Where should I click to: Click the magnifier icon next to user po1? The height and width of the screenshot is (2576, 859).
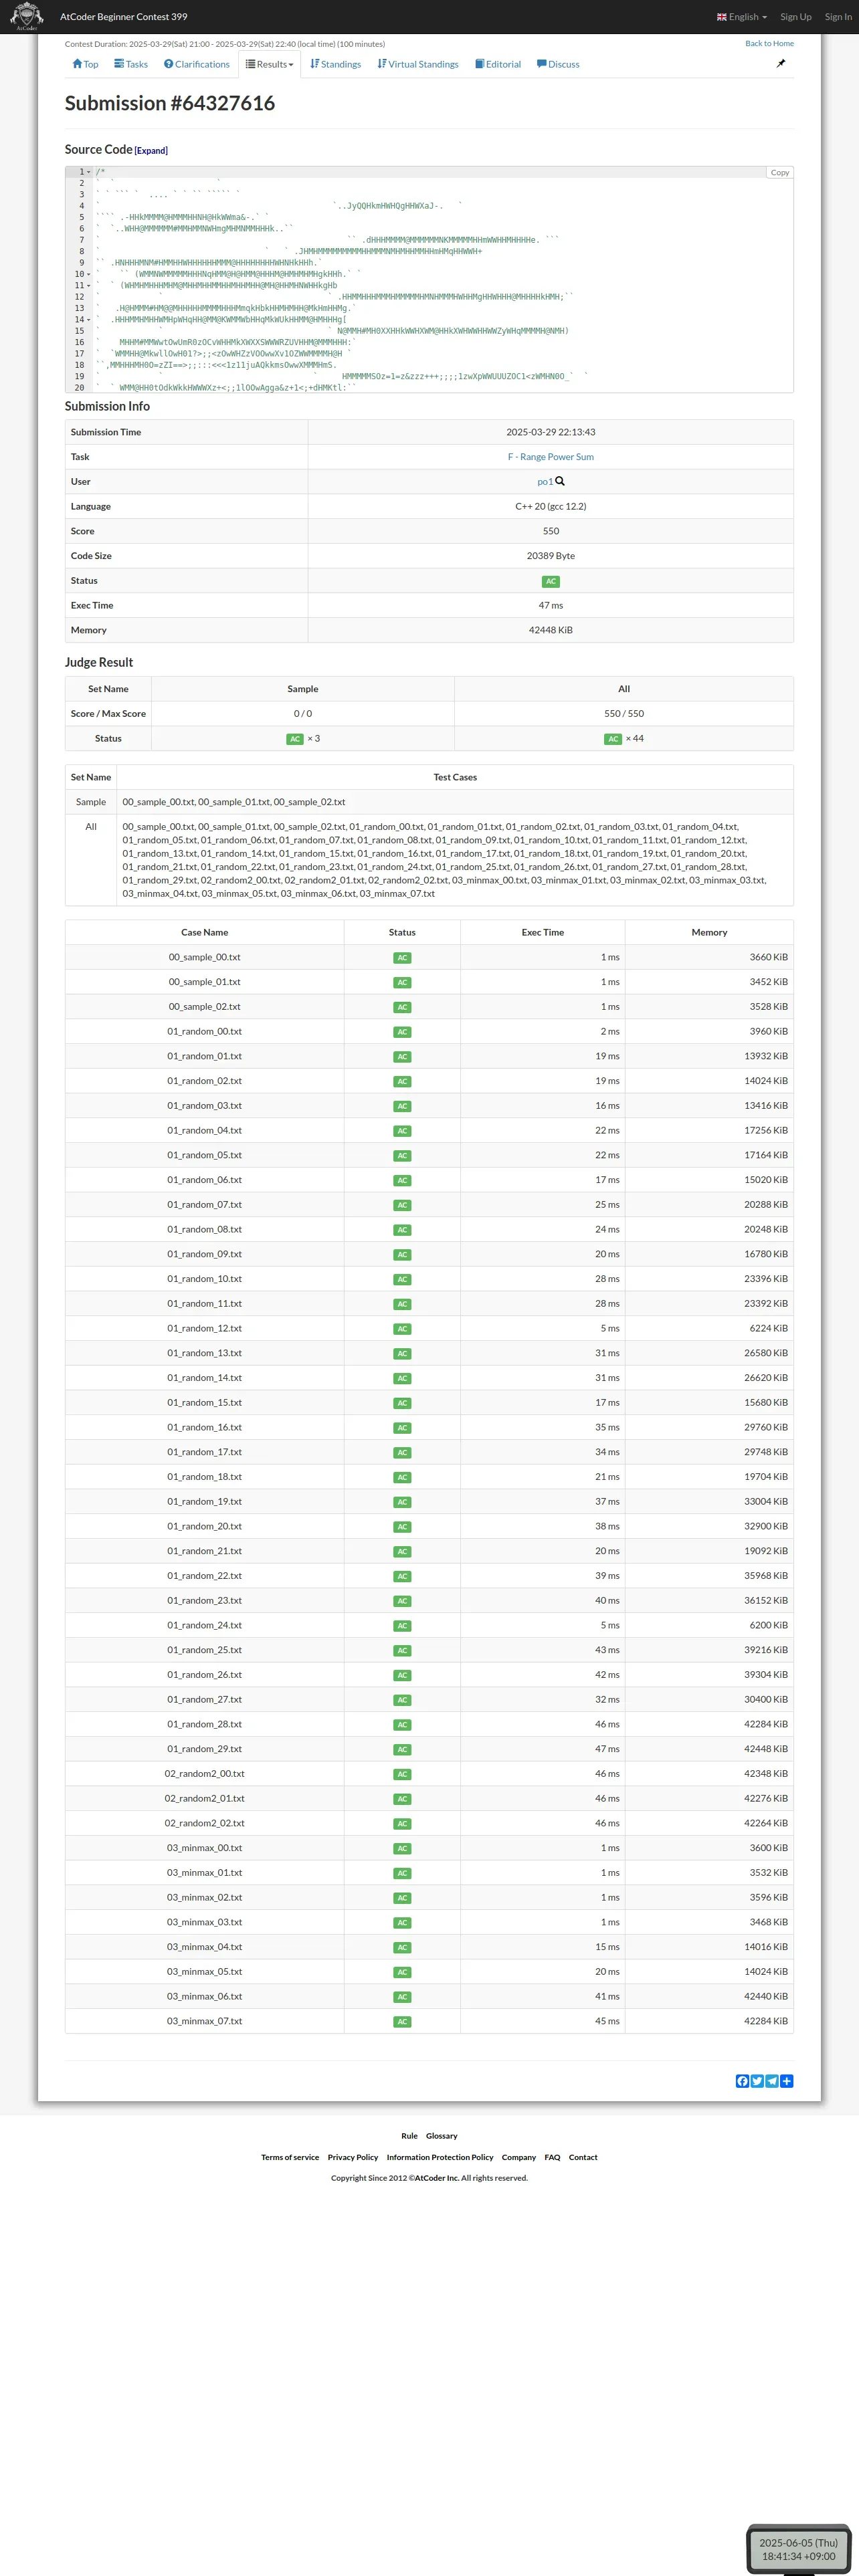tap(560, 481)
